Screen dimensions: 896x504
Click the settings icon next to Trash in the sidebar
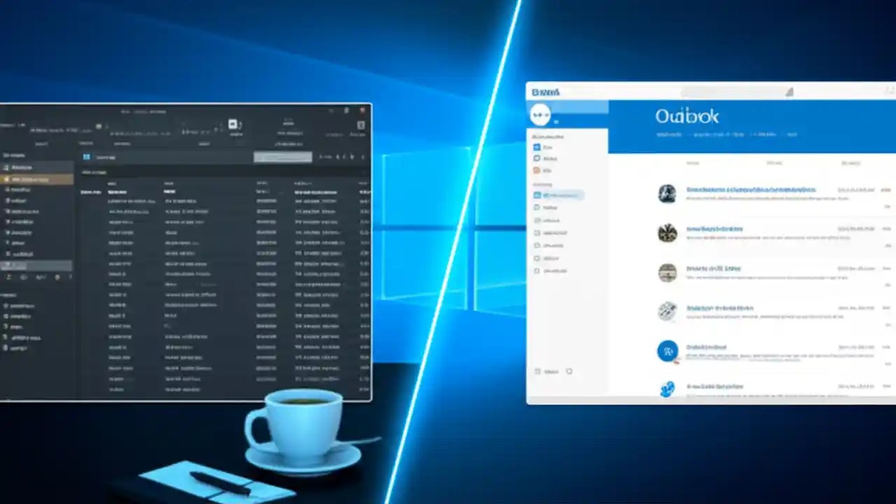569,372
